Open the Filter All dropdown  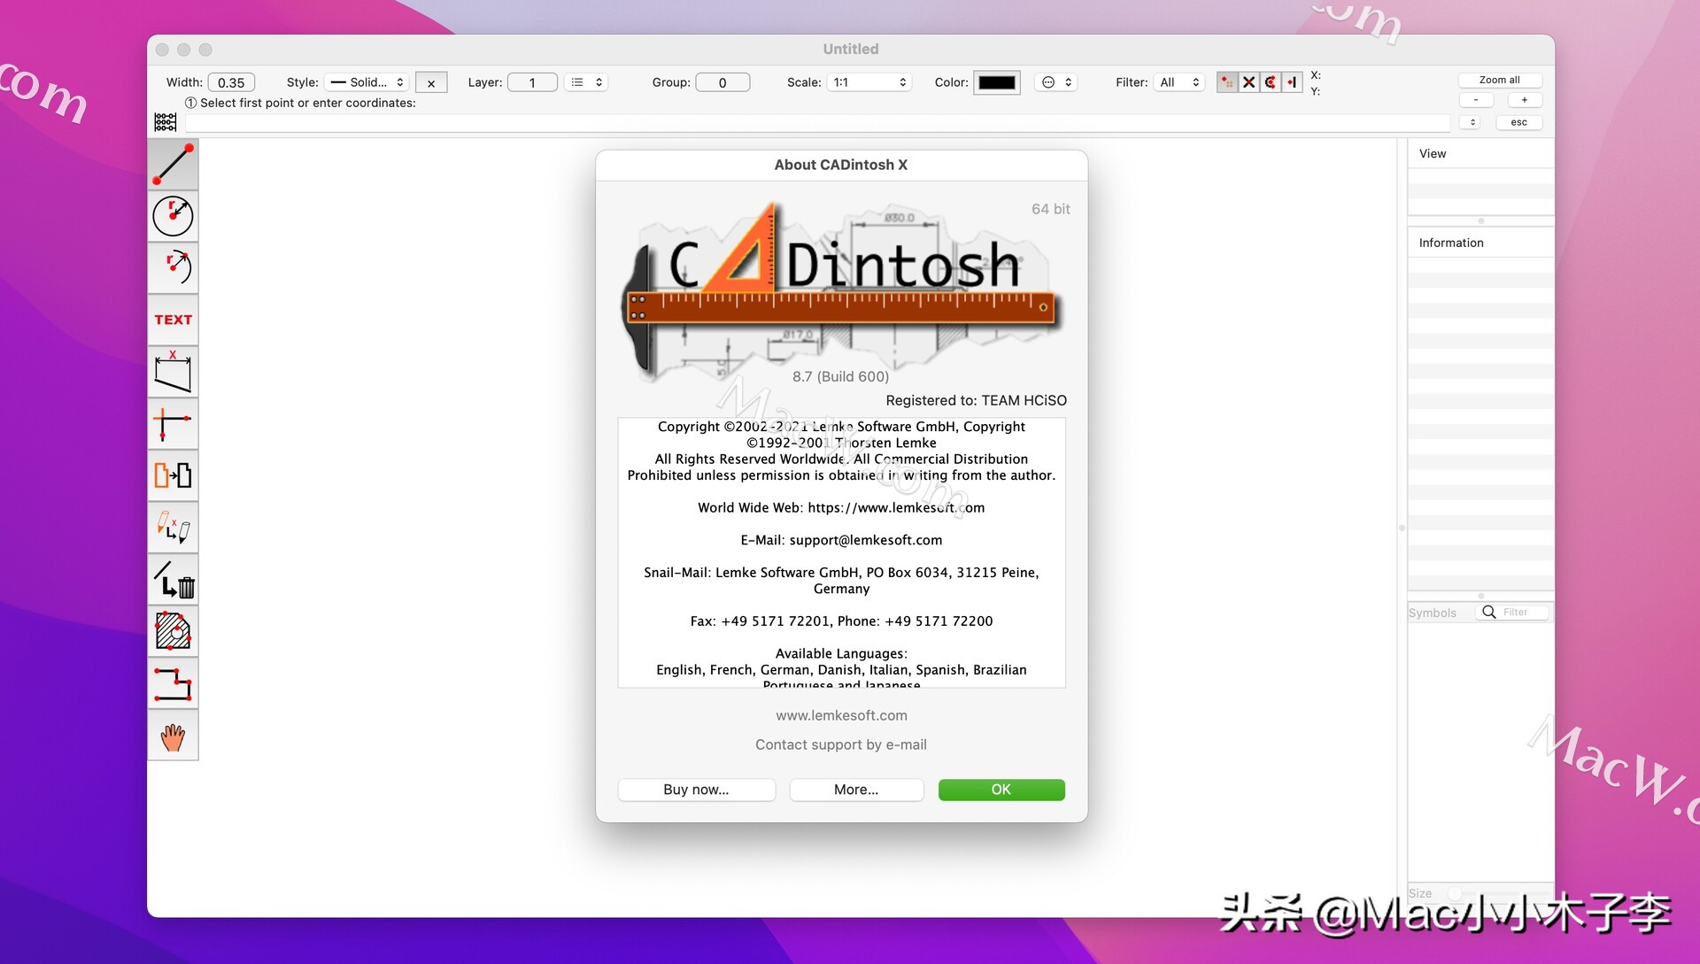click(1179, 82)
